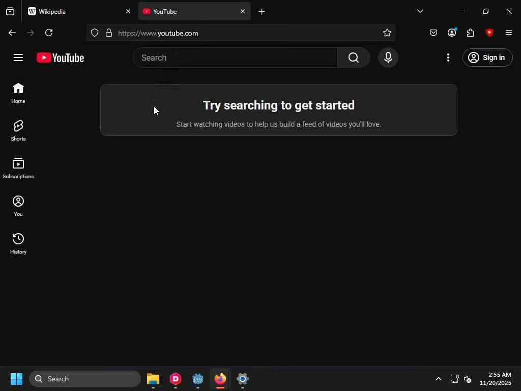Search with your voice microphone button
Image resolution: width=521 pixels, height=391 pixels.
pos(388,58)
